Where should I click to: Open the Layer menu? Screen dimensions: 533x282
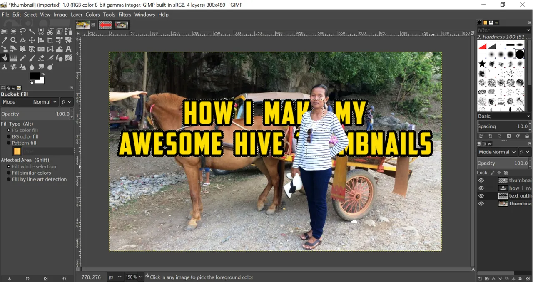click(77, 15)
